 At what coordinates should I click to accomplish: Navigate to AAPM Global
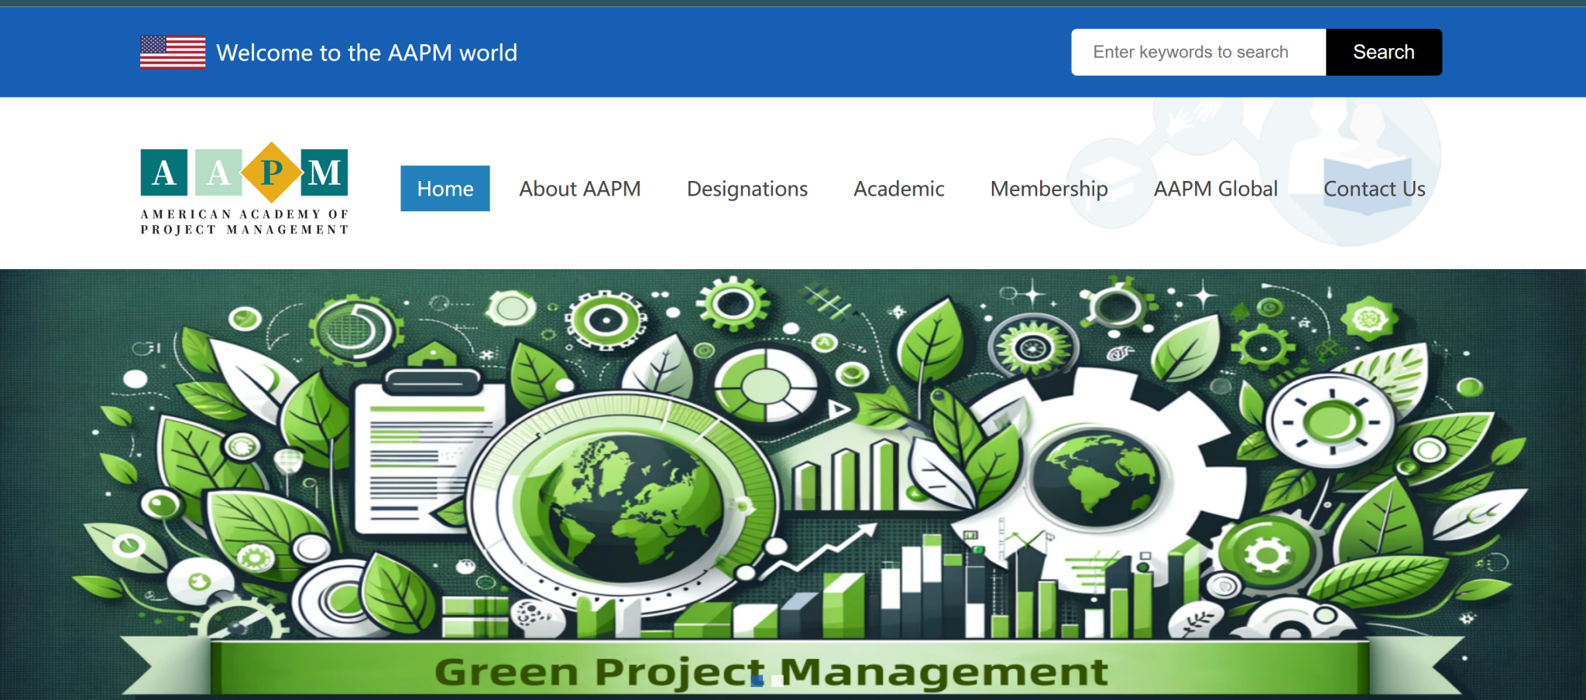point(1215,189)
